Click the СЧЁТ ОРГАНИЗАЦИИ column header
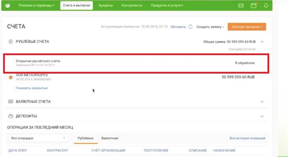 click(108, 150)
